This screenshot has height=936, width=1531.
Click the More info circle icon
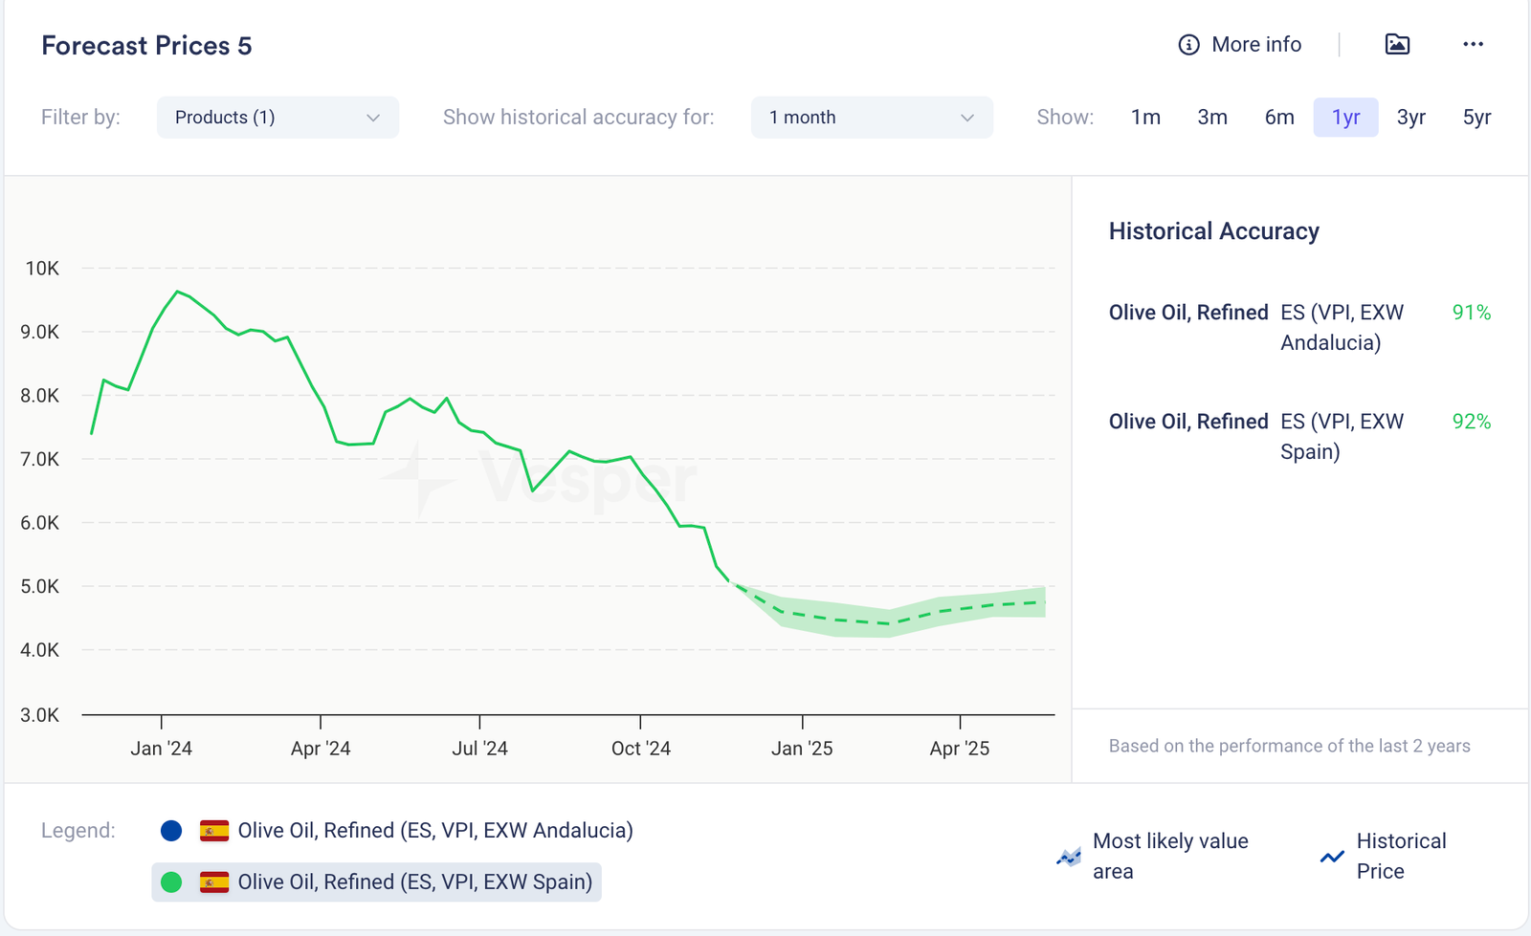click(x=1188, y=45)
